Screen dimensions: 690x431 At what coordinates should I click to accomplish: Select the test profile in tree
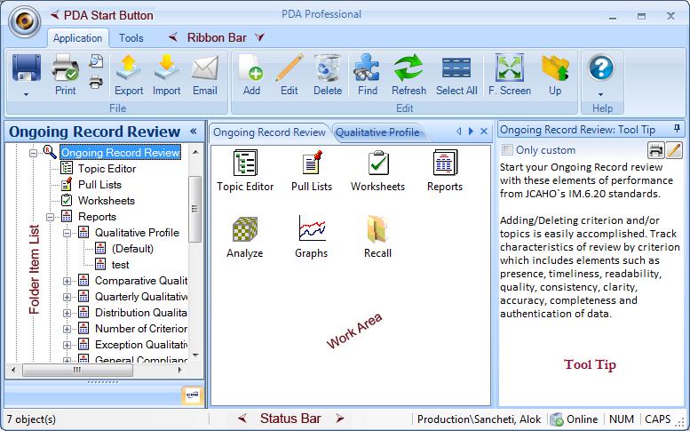(x=120, y=265)
